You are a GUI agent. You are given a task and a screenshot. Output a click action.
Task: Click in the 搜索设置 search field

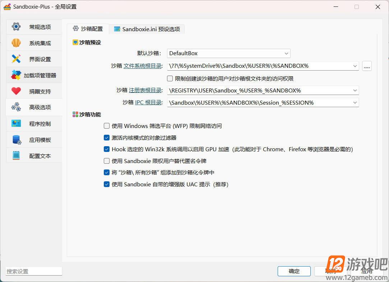coord(34,271)
